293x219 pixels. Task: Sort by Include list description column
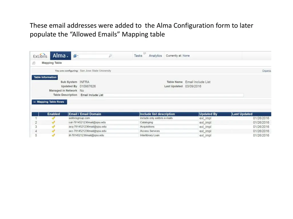click(169, 114)
